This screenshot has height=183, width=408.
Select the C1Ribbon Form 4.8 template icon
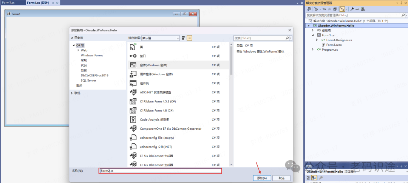(x=133, y=110)
